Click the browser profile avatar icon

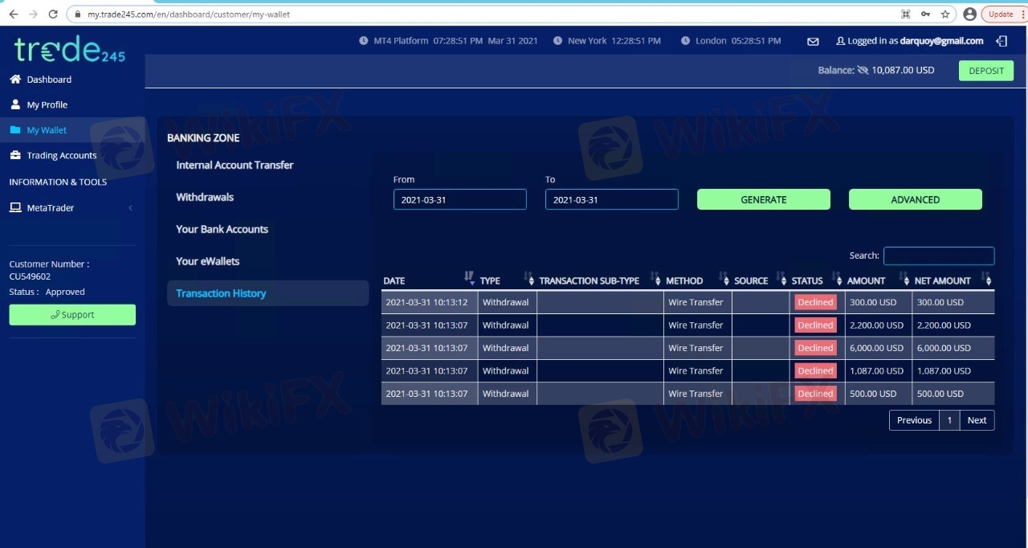pyautogui.click(x=969, y=14)
